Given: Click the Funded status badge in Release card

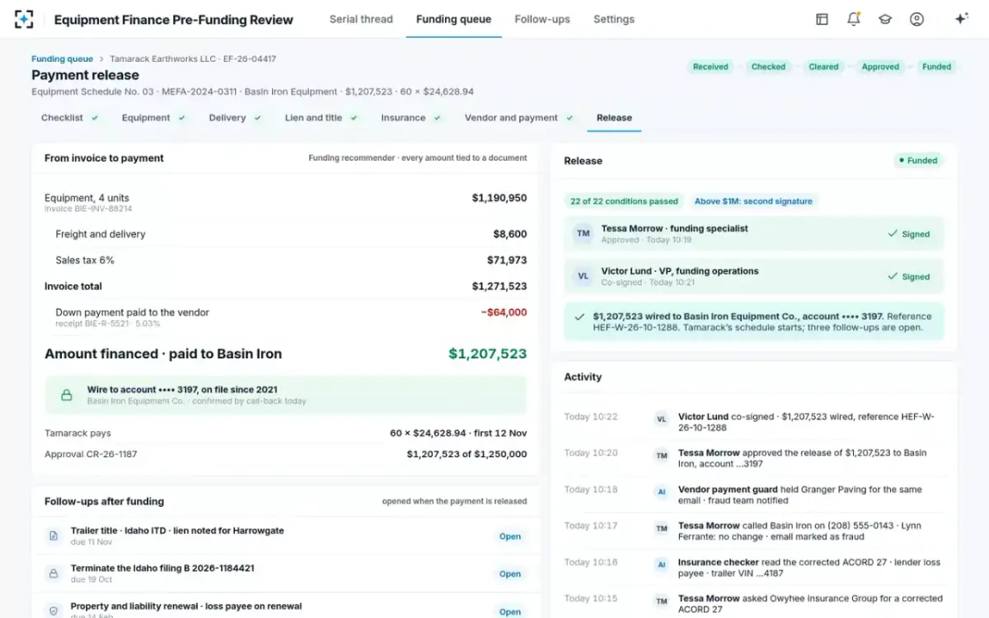Looking at the screenshot, I should (918, 161).
